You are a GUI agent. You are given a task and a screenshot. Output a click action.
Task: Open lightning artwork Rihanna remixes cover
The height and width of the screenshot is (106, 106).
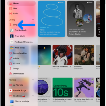pos(44,87)
